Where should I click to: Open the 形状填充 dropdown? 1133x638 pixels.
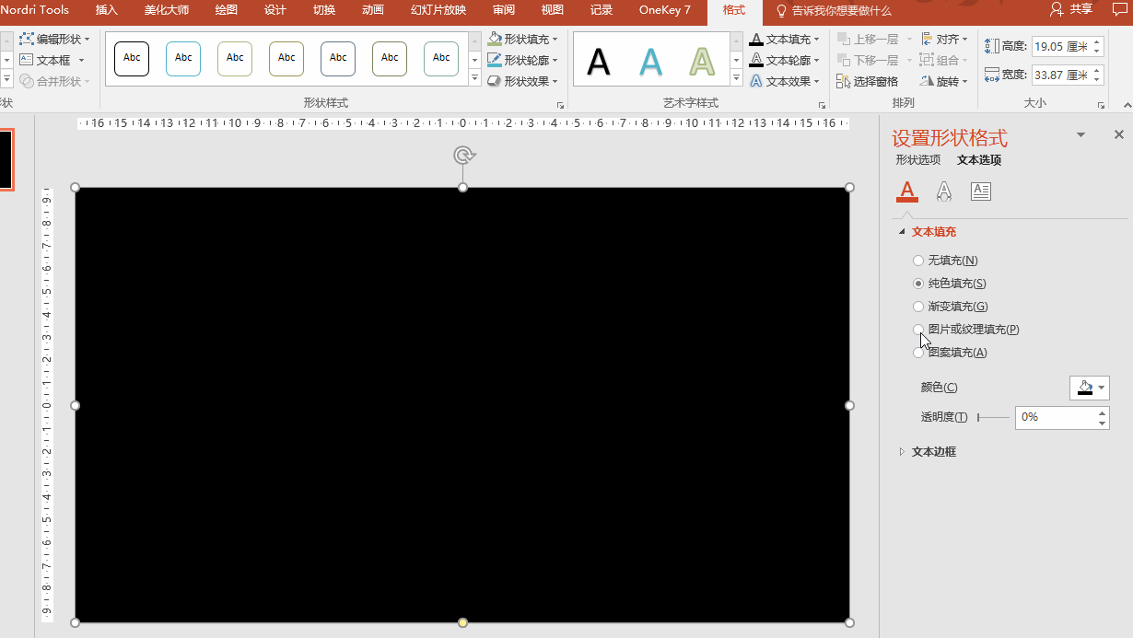click(x=523, y=40)
